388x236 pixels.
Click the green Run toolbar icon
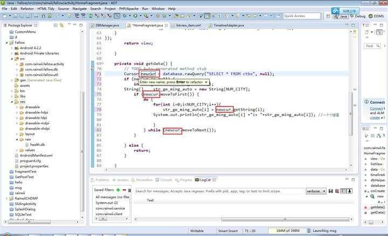pos(135,16)
